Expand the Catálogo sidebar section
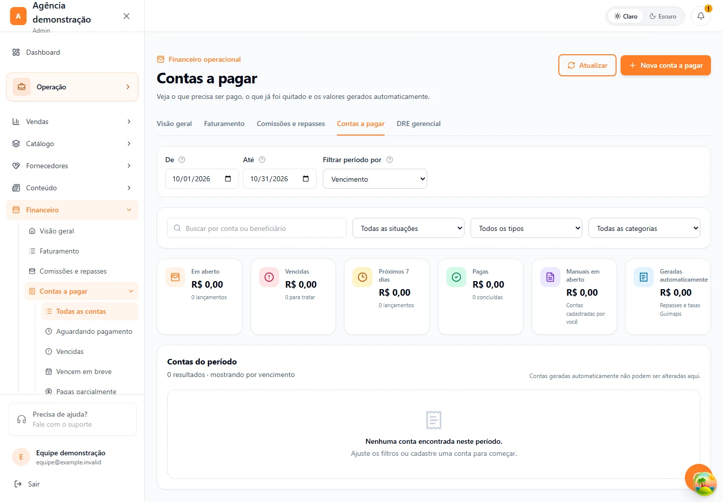Screen dimensions: 723x502 [72, 144]
